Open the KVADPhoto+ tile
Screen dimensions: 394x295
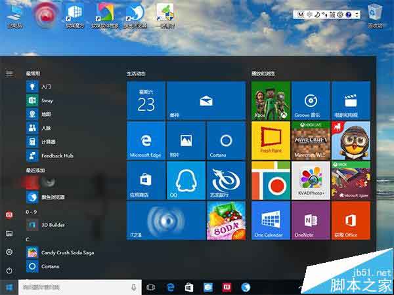click(x=311, y=180)
